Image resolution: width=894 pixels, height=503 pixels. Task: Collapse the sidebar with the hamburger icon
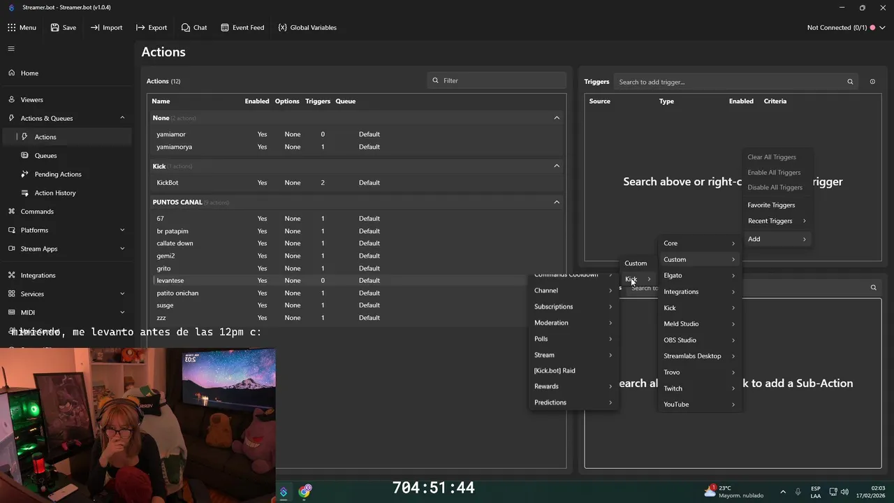tap(11, 49)
